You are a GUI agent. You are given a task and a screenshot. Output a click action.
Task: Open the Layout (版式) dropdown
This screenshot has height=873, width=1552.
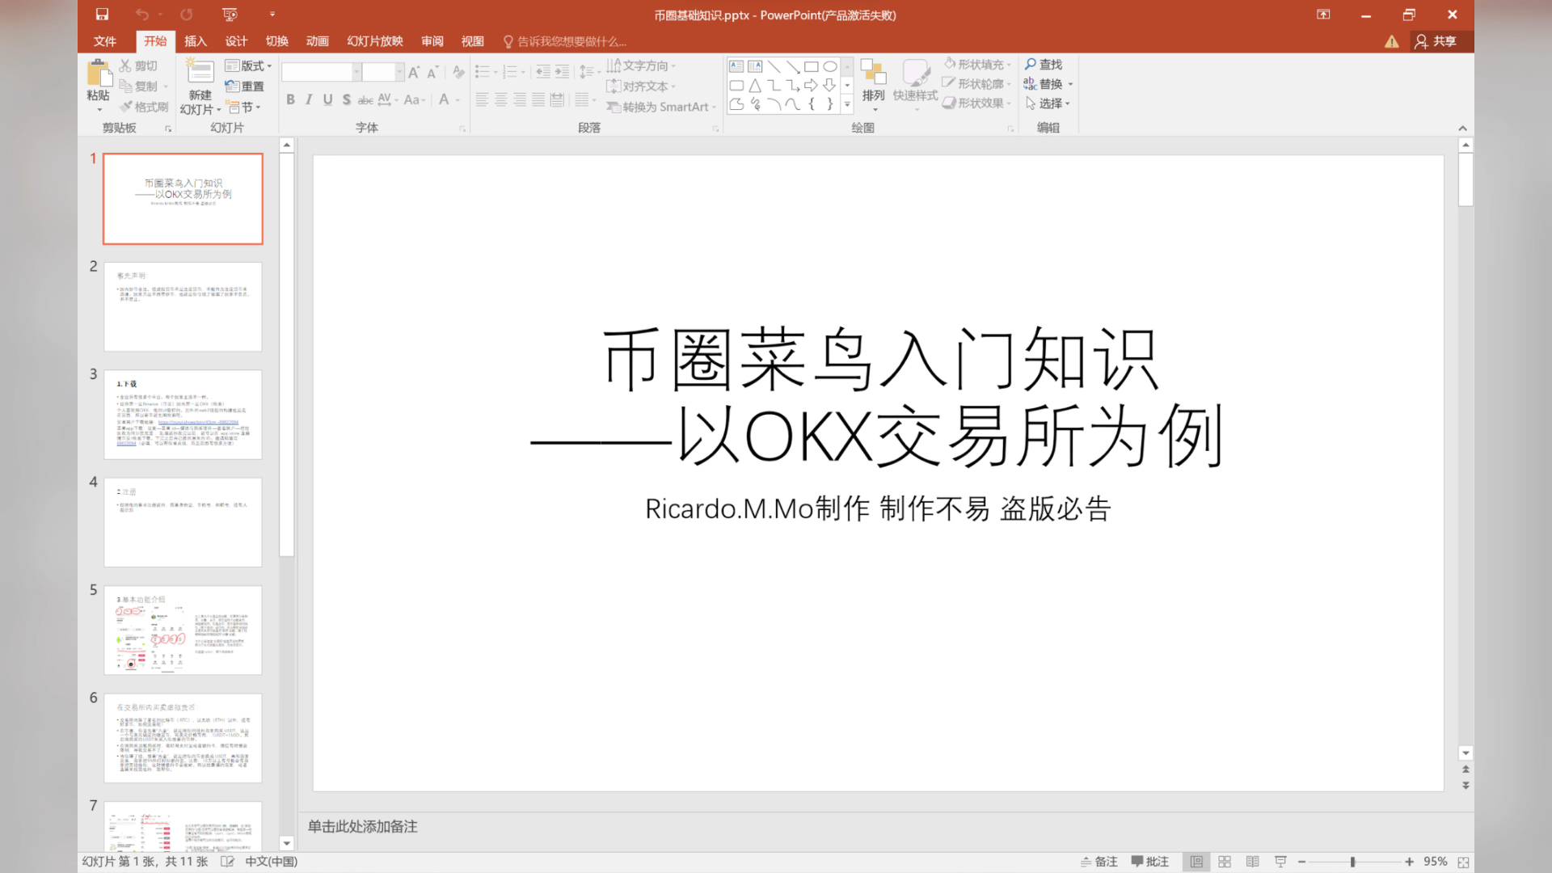[x=248, y=65]
